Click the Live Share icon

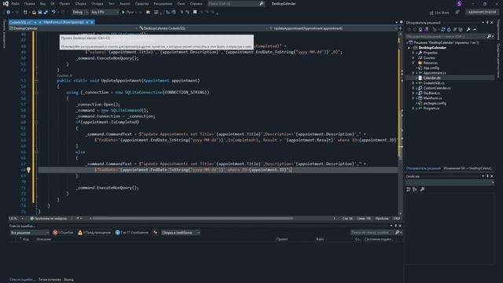click(431, 13)
